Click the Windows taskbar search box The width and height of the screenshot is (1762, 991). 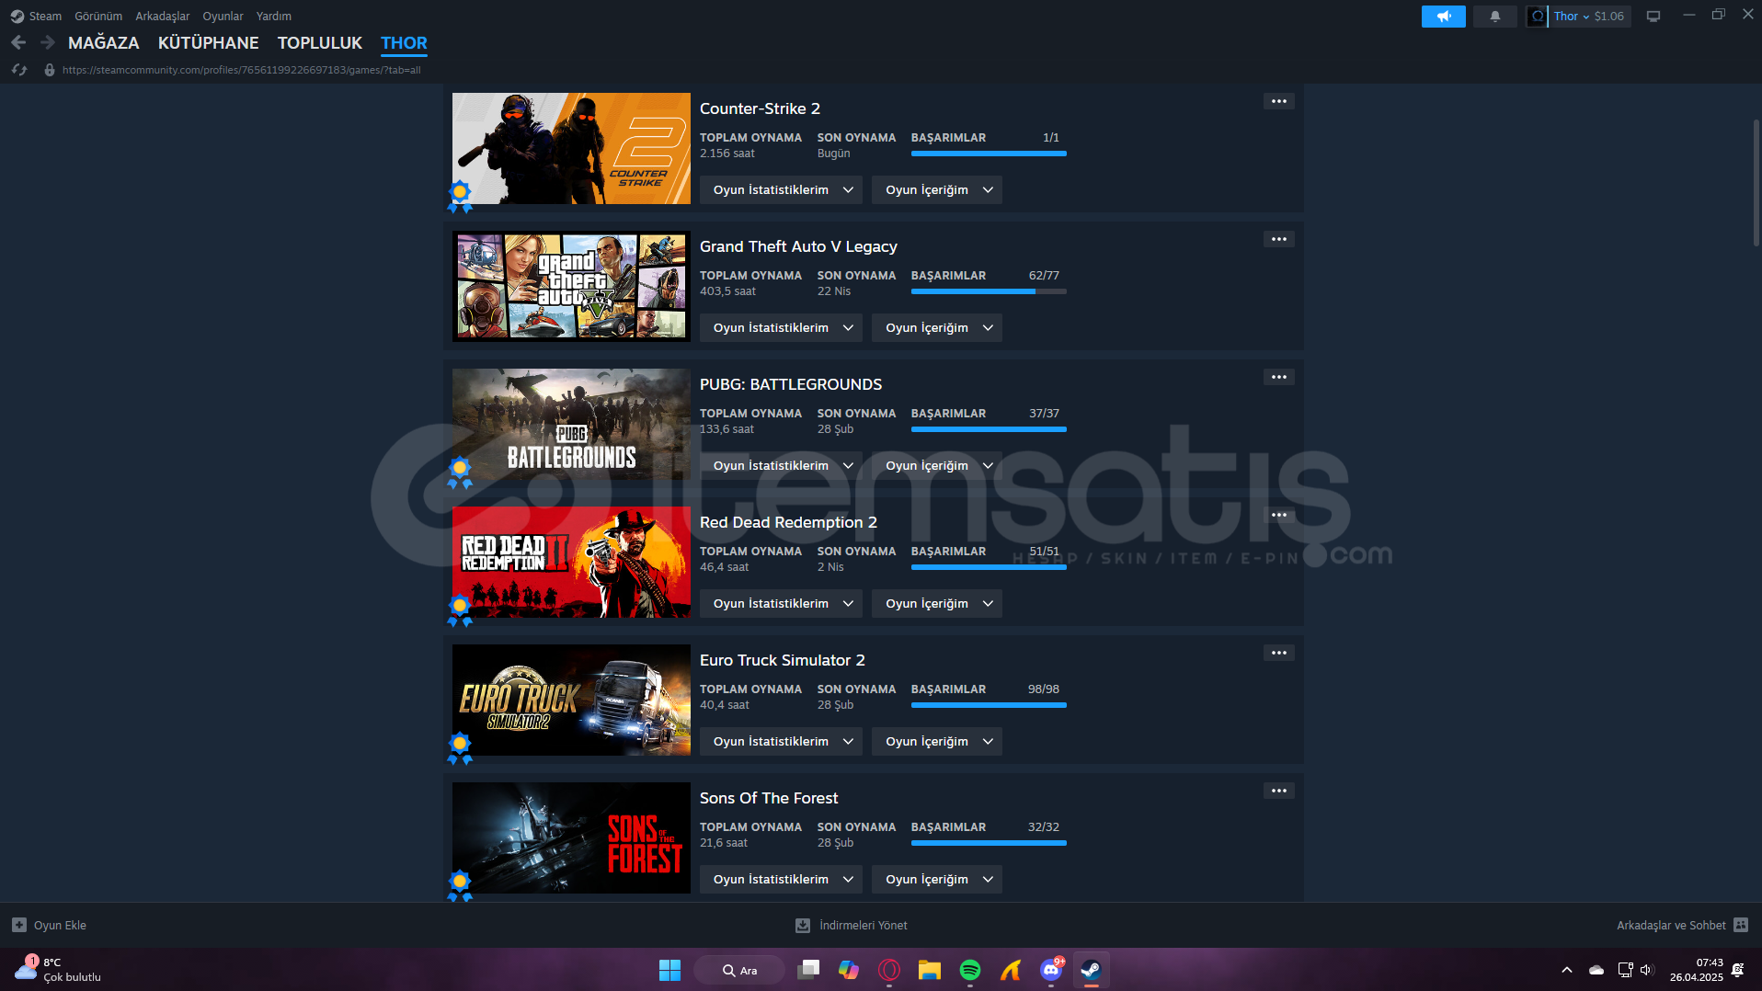point(739,970)
